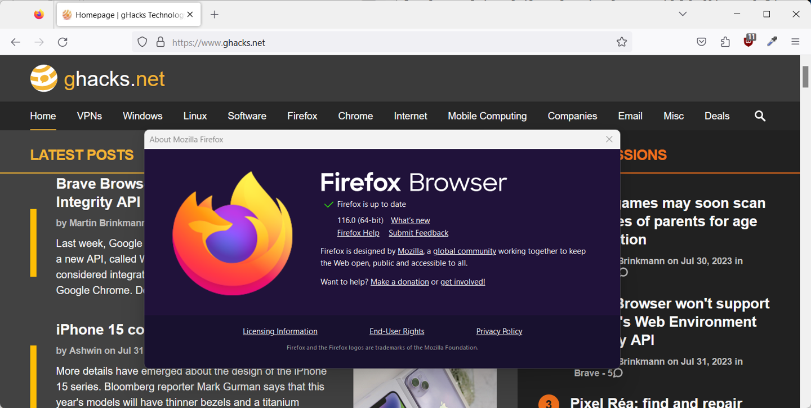Open the What's new link
This screenshot has height=408, width=811.
pyautogui.click(x=410, y=220)
